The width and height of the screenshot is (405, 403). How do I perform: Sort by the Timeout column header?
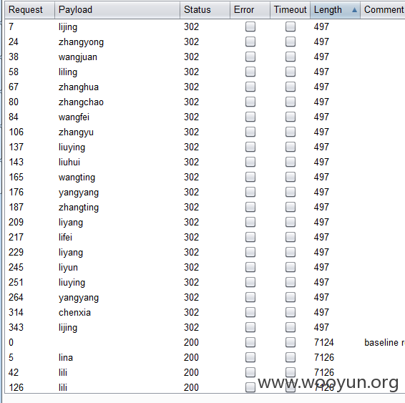point(290,10)
